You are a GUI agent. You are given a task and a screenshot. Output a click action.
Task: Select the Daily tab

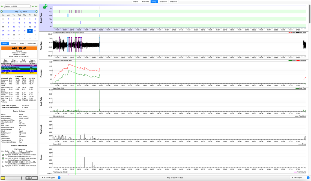[x=154, y=2]
